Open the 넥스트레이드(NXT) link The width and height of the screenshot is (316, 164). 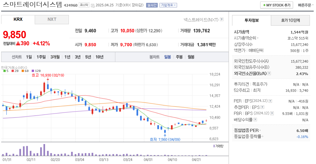pos(201,20)
